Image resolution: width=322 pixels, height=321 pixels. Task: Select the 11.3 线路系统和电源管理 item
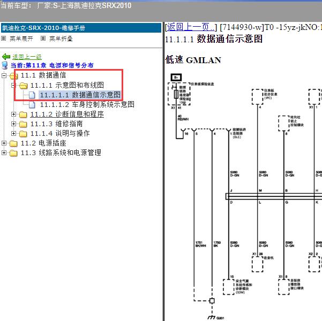[61, 153]
